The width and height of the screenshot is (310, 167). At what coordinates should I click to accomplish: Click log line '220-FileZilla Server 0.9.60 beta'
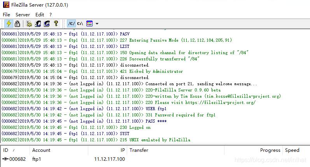(x=111, y=90)
